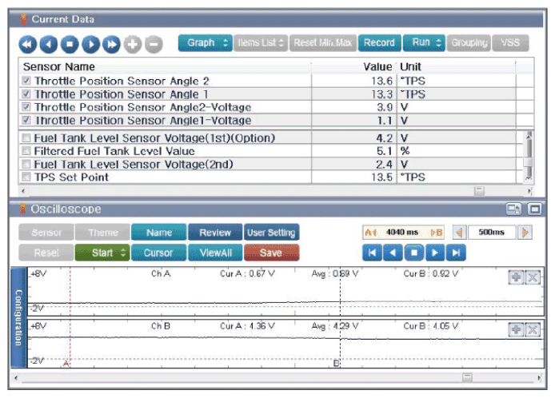Open the green Start dropdown button
This screenshot has width=555, height=398.
[x=102, y=253]
